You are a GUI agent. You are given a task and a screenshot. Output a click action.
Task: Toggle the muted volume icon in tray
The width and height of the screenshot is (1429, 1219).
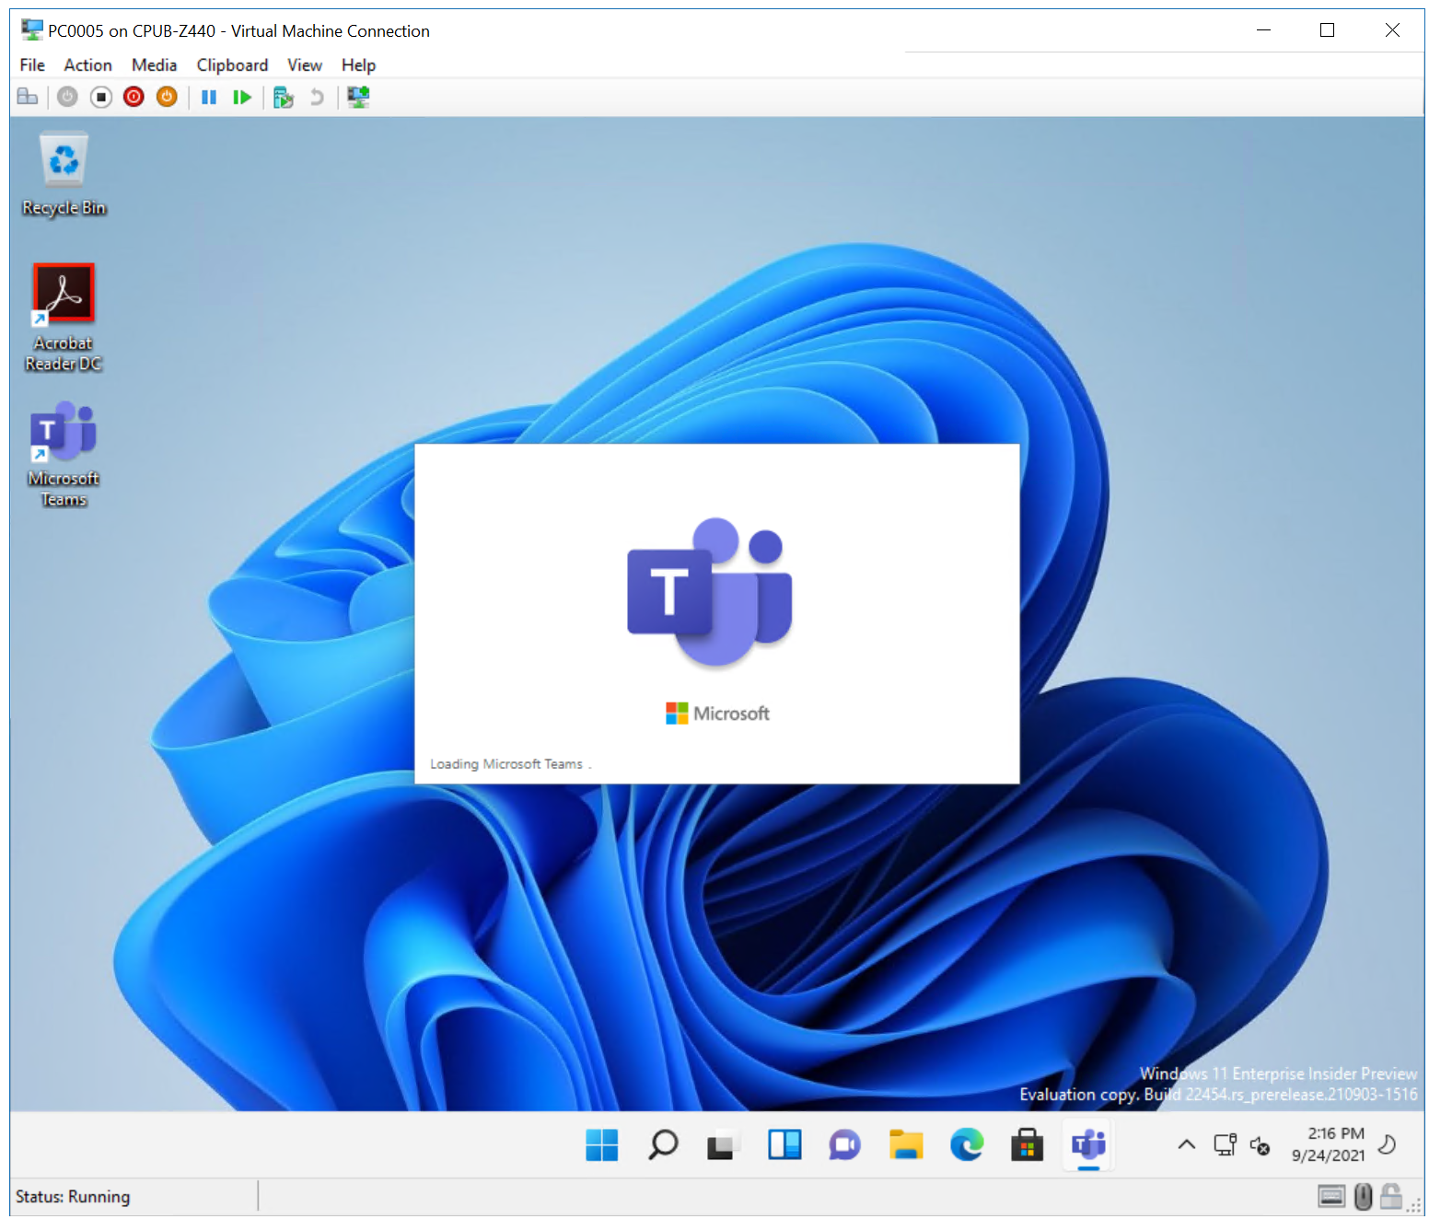(x=1260, y=1145)
